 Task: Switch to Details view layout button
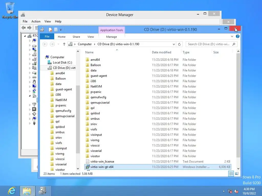point(231,174)
